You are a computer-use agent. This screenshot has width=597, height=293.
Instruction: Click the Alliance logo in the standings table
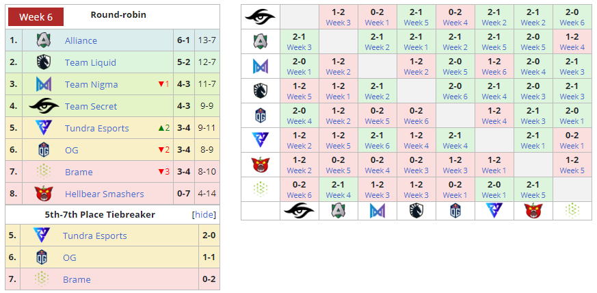pyautogui.click(x=42, y=40)
